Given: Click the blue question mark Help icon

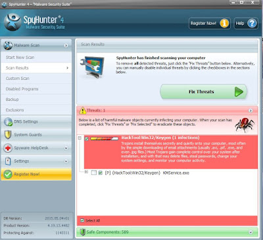Looking at the screenshot, I should tap(252, 24).
